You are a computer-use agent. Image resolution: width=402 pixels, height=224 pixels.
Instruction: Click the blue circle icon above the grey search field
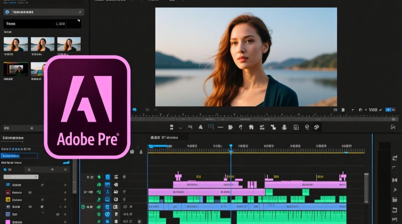[5, 170]
